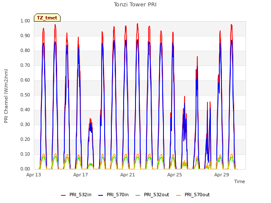This screenshot has width=271, height=203.
Task: Click the 1.00 y-axis tick label
Action: click(x=25, y=21)
